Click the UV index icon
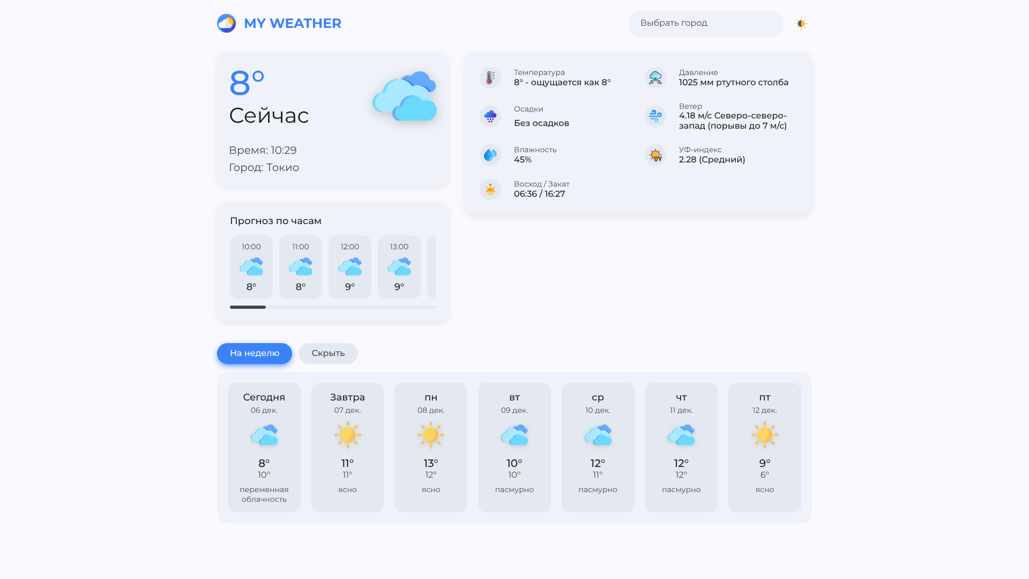Screen dimensions: 1029x579 pos(655,155)
